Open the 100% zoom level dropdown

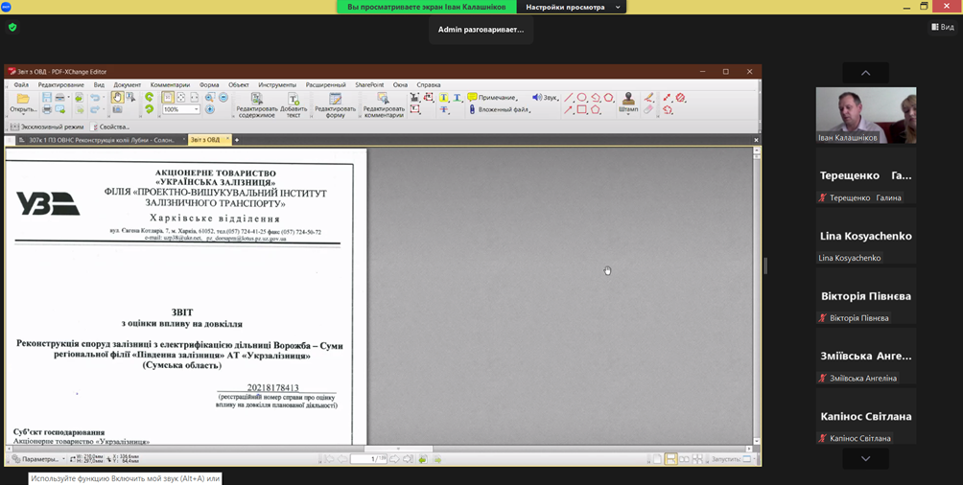click(x=196, y=109)
